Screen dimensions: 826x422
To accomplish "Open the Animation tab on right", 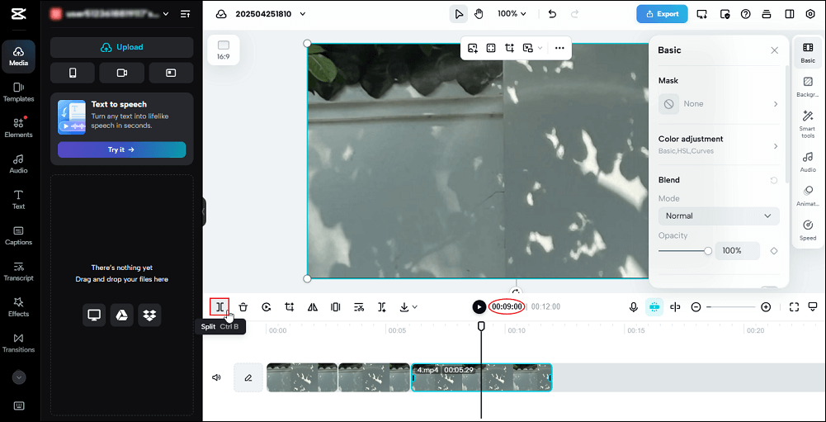I will (x=808, y=195).
